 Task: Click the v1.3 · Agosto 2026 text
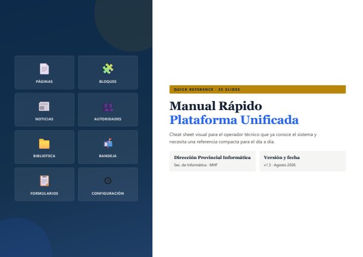point(280,165)
